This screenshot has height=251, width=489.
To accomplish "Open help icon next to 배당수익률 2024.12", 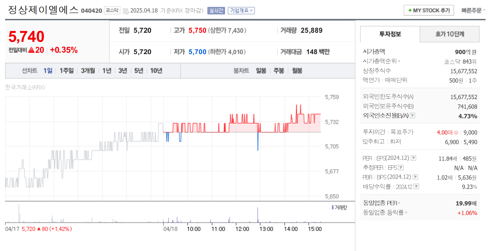I will coord(416,187).
